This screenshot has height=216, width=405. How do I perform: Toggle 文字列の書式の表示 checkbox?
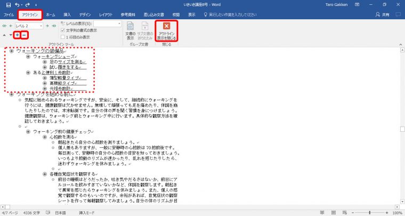(x=63, y=30)
